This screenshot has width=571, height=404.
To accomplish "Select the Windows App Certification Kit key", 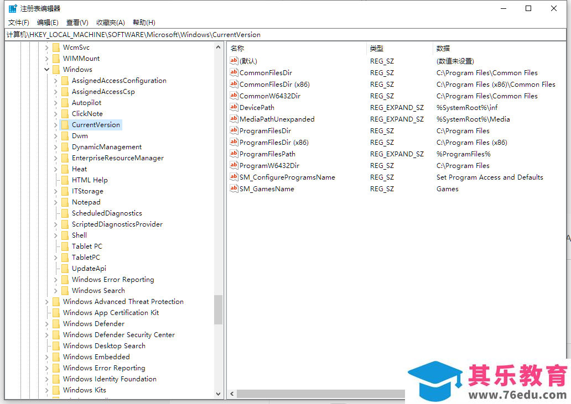I will pyautogui.click(x=111, y=313).
